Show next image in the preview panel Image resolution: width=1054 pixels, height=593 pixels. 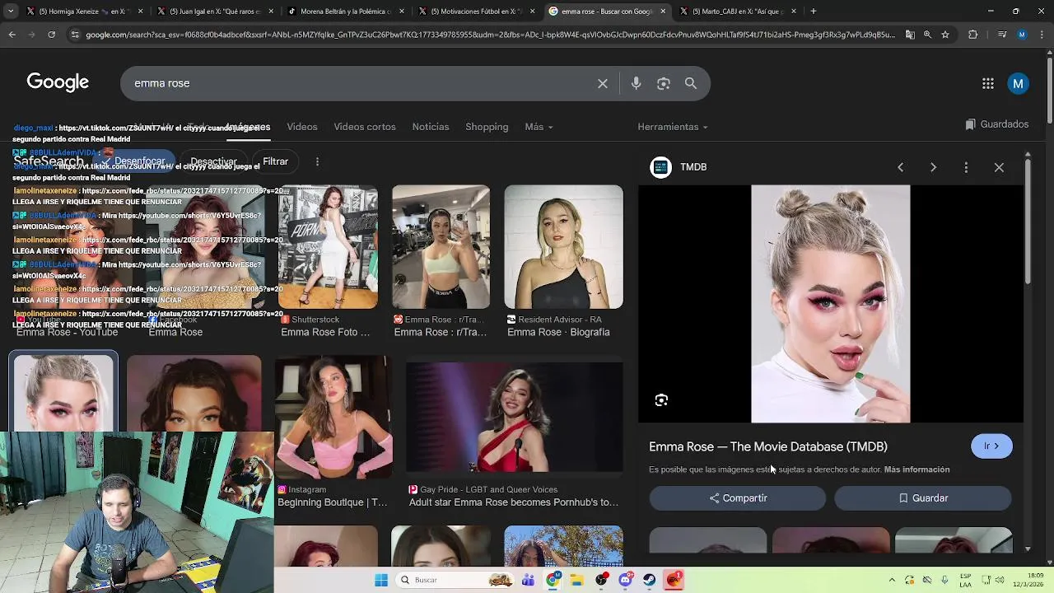933,167
